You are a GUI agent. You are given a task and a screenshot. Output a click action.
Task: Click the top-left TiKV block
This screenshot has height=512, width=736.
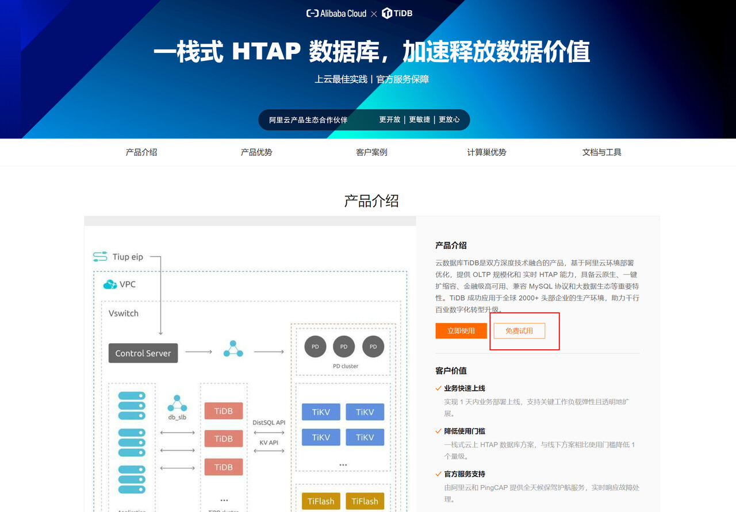pyautogui.click(x=321, y=412)
